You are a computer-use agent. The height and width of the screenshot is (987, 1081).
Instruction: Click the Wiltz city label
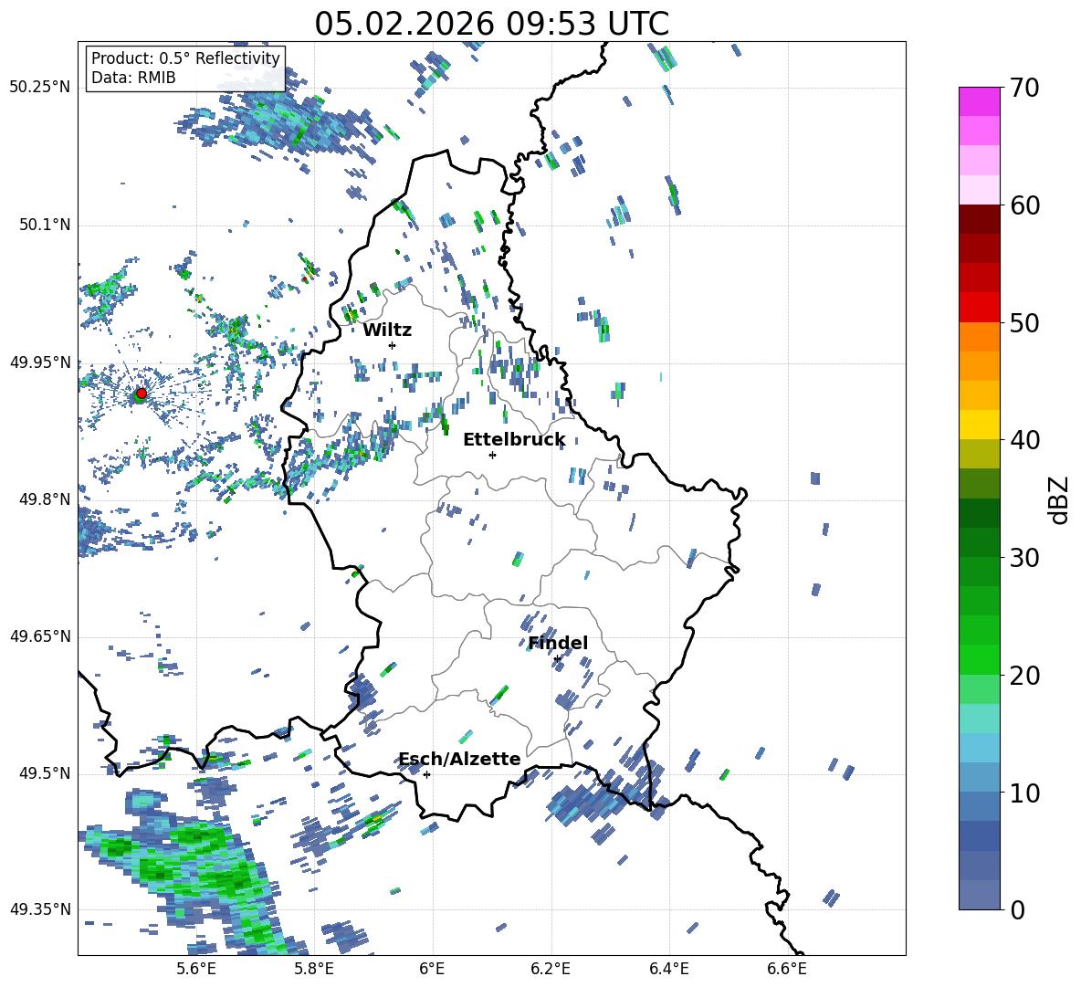point(387,331)
